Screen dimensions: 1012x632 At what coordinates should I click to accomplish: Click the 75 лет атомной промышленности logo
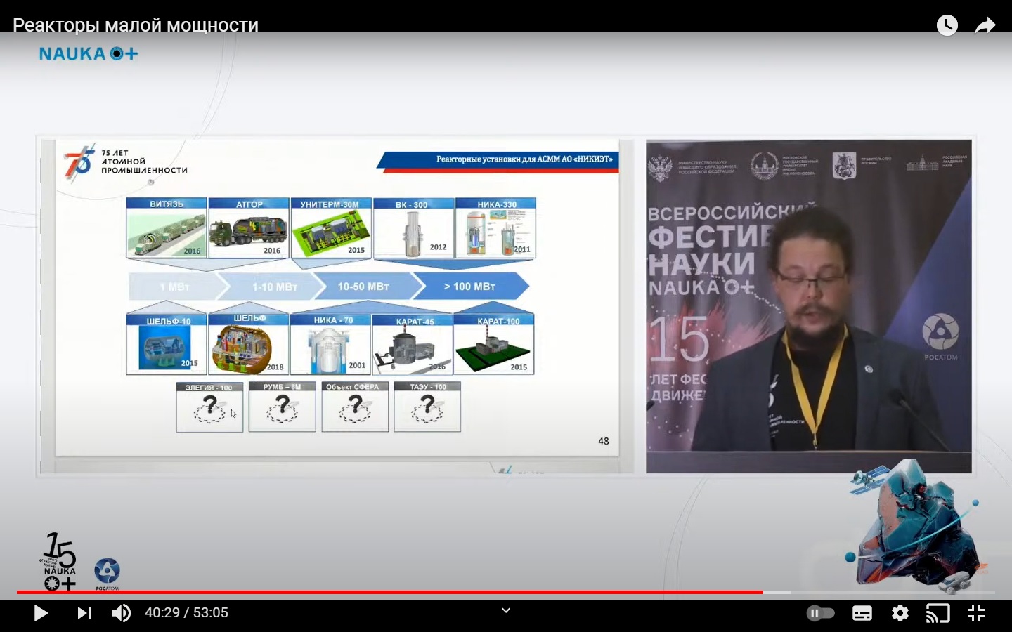[125, 162]
